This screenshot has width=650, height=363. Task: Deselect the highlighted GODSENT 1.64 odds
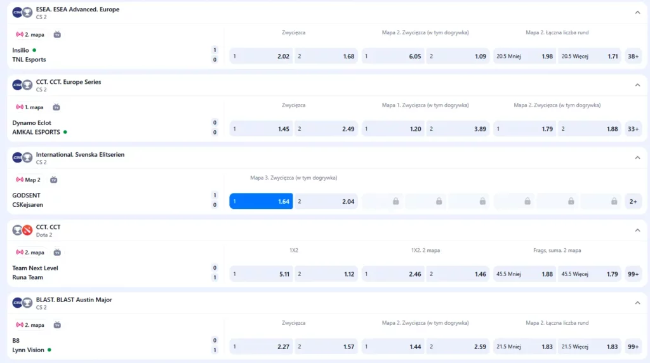click(x=261, y=201)
